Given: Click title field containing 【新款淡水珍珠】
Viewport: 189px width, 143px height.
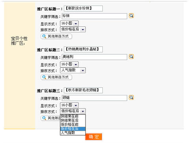Looking at the screenshot, I should (x=83, y=8).
